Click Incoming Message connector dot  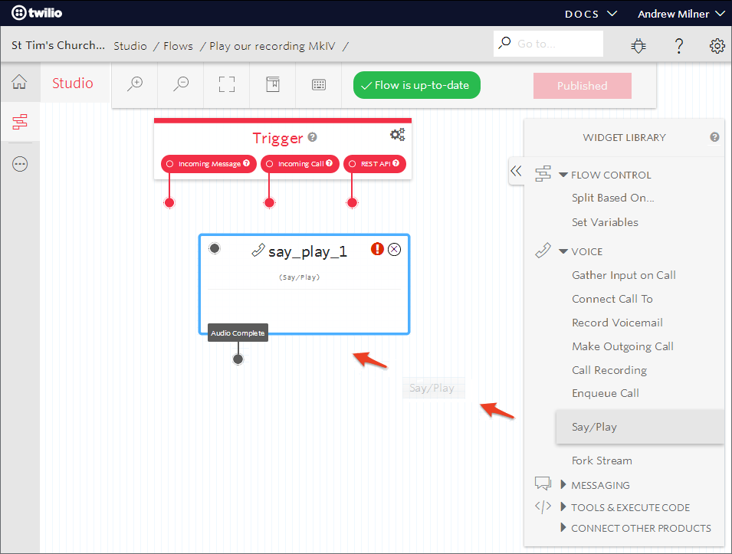click(x=169, y=202)
